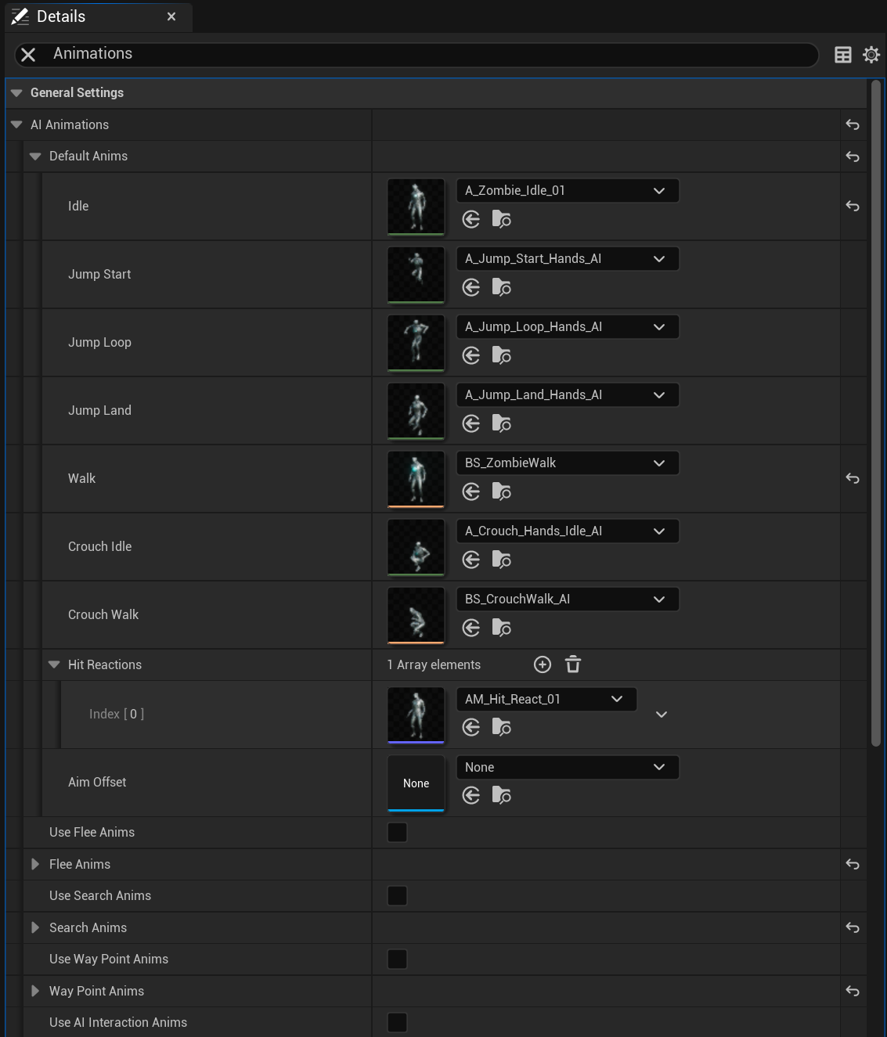Image resolution: width=887 pixels, height=1037 pixels.
Task: Enable Use Flee Anims checkbox
Action: click(397, 833)
